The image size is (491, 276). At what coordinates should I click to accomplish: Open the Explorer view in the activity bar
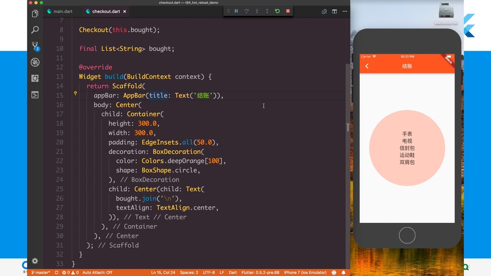pos(35,14)
